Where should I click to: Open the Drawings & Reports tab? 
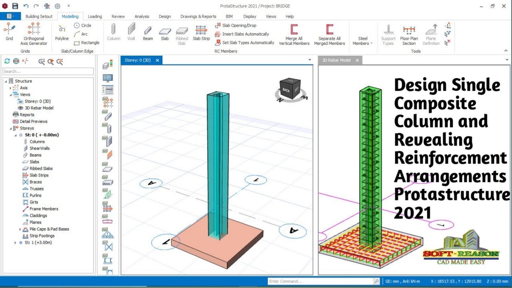click(x=198, y=16)
